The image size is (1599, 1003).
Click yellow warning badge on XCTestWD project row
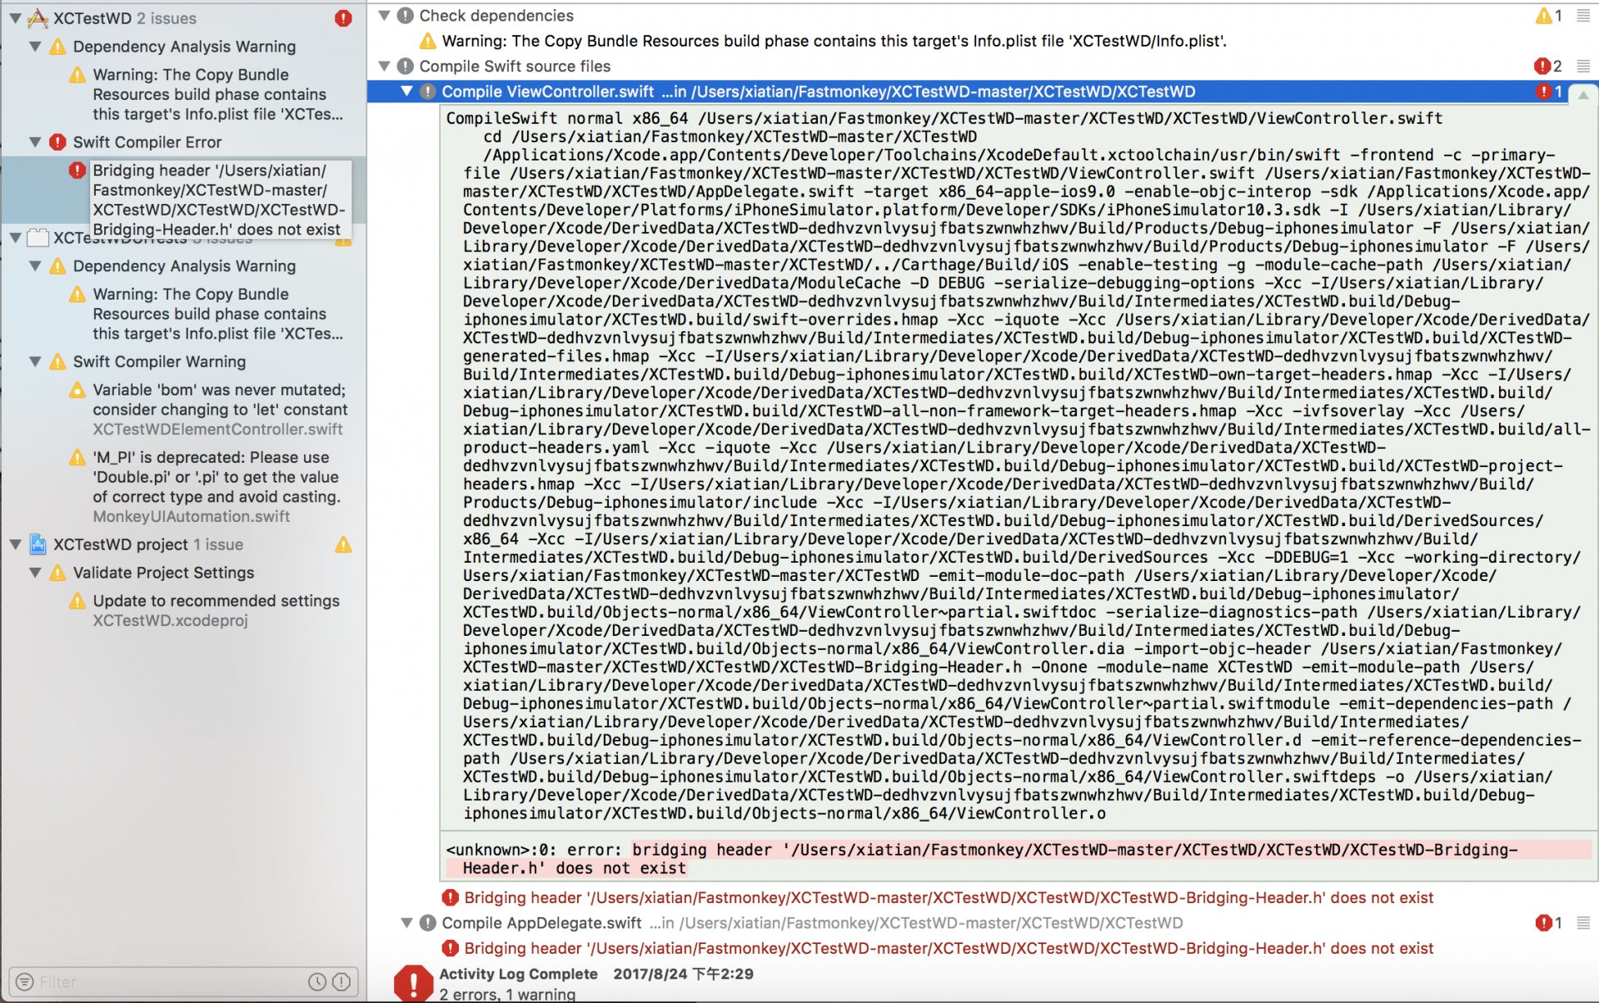pyautogui.click(x=343, y=544)
